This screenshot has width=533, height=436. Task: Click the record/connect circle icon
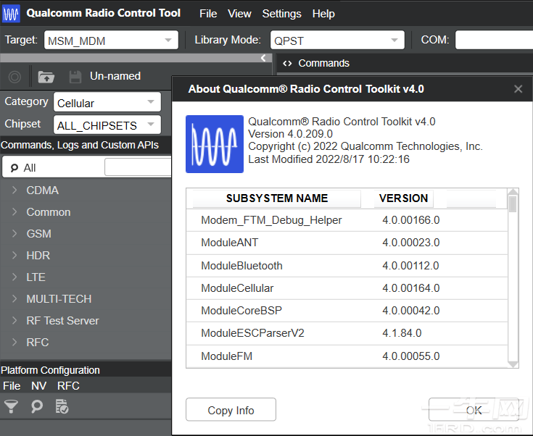click(15, 76)
